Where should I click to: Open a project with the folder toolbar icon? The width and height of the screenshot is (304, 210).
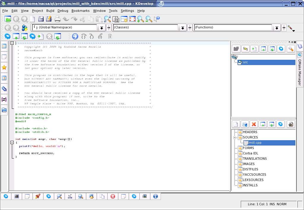pos(7,19)
